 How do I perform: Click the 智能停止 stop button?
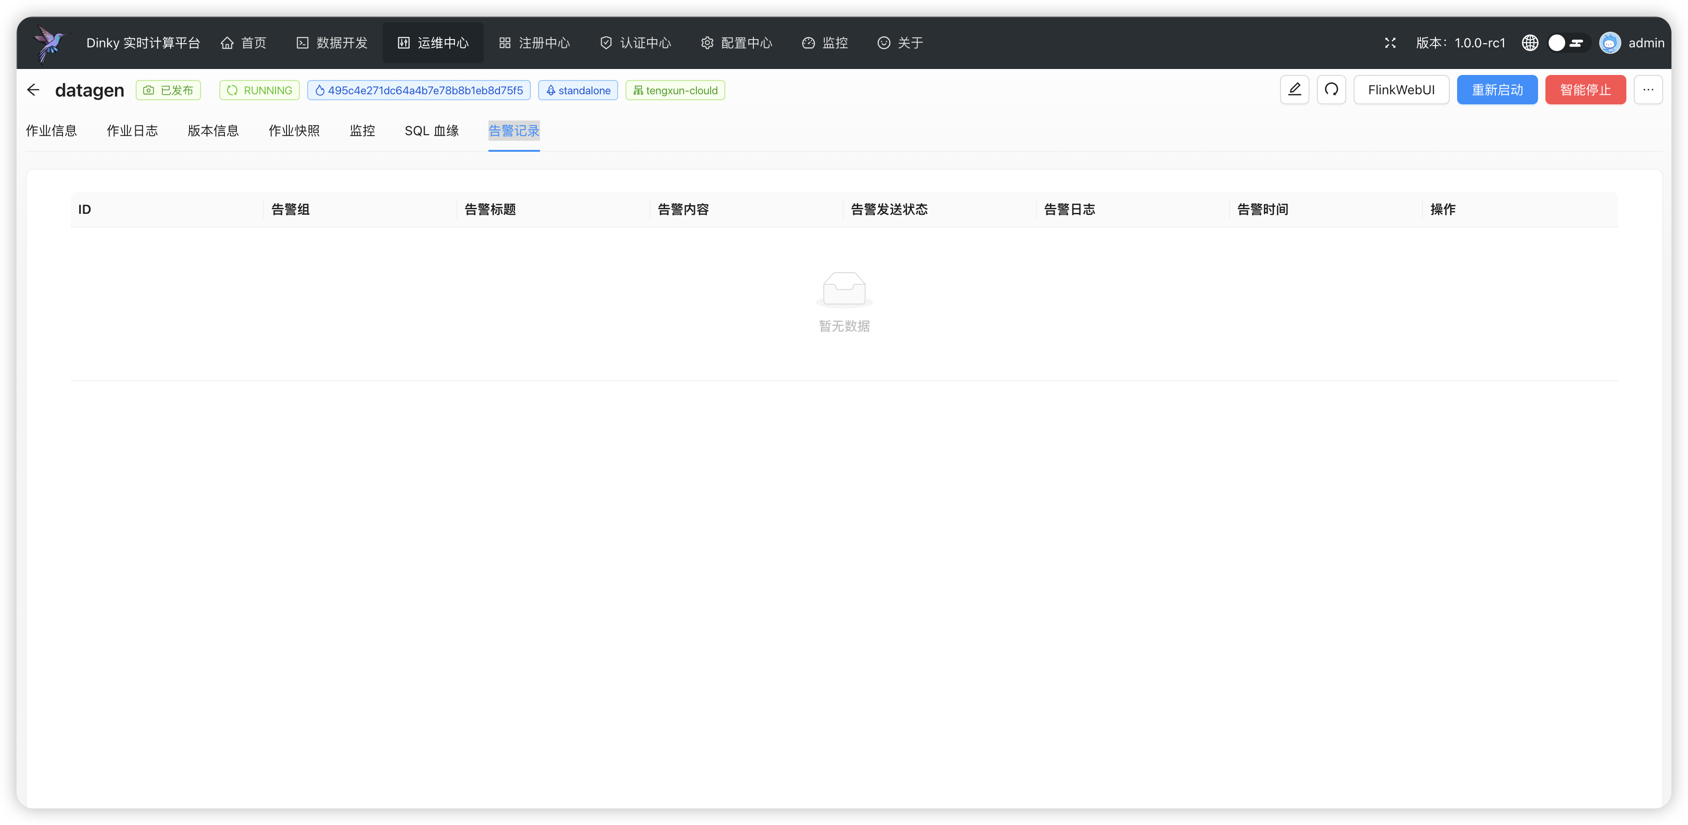click(x=1585, y=90)
